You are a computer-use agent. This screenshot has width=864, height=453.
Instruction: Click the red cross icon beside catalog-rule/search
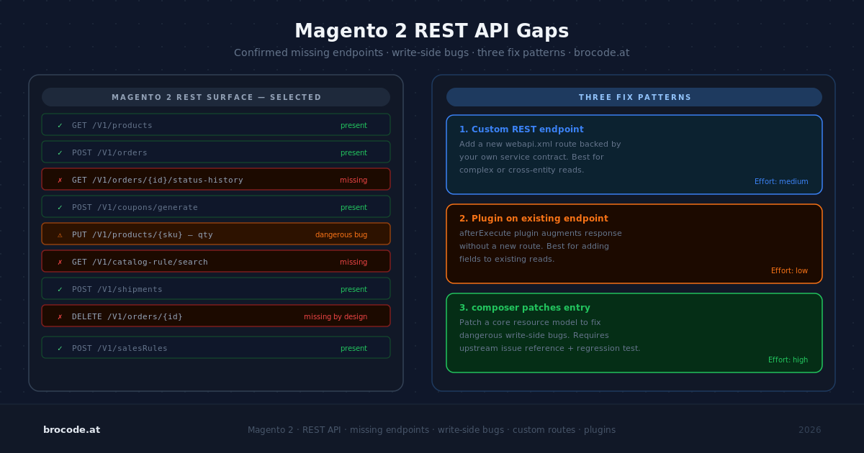point(60,262)
